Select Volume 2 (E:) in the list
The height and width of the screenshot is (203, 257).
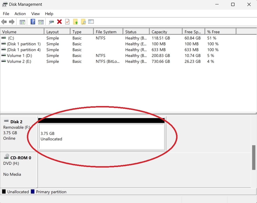[x=19, y=62]
